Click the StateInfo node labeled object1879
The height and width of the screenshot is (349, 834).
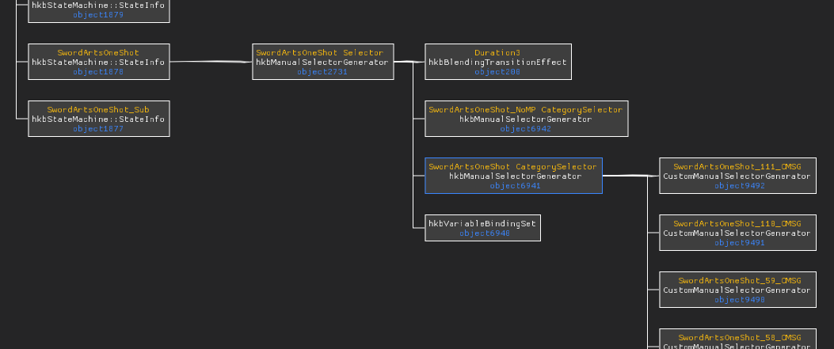98,9
